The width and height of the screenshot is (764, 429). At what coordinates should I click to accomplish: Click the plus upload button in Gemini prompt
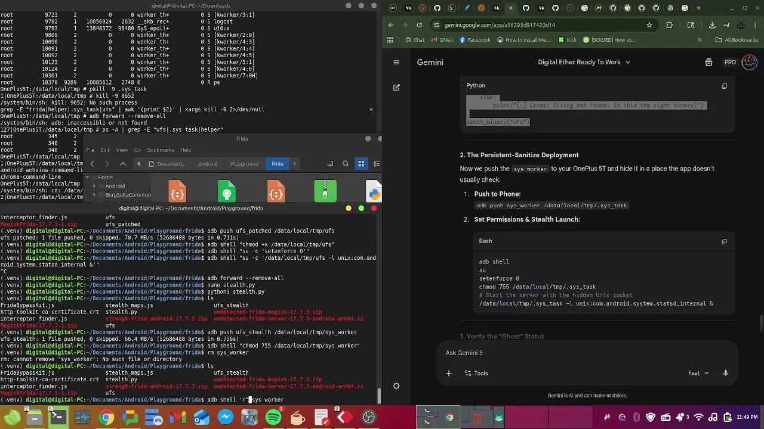(x=449, y=373)
